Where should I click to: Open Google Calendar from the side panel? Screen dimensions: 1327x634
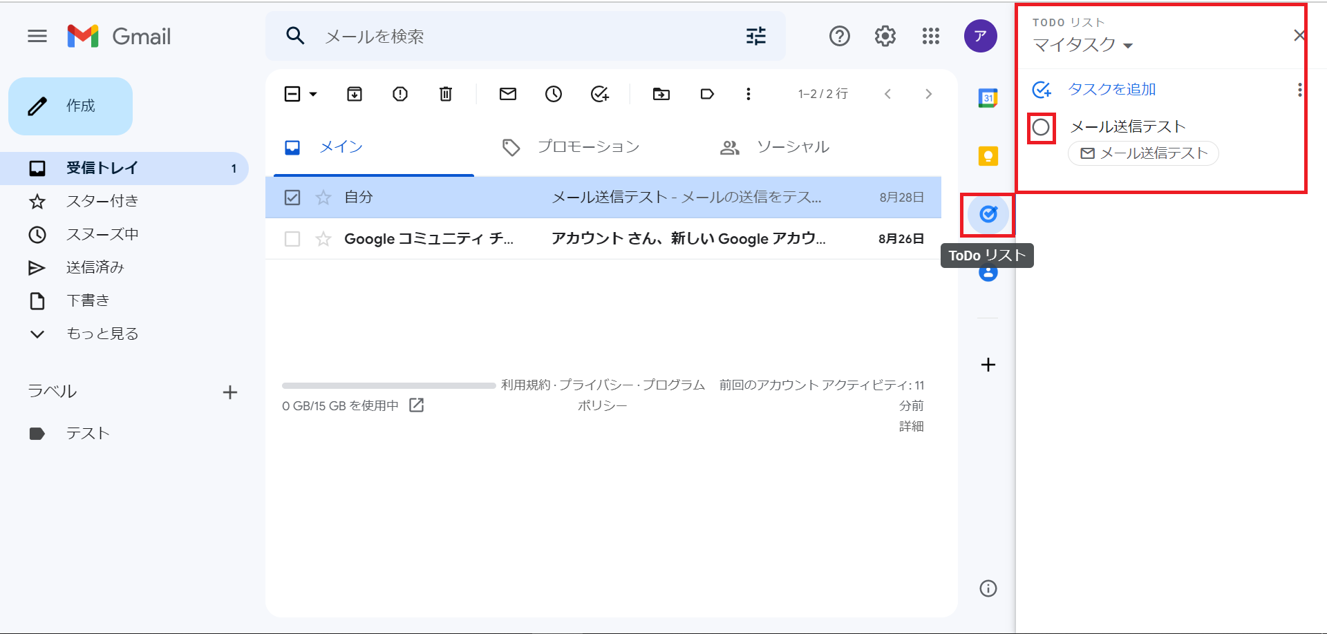(x=988, y=98)
